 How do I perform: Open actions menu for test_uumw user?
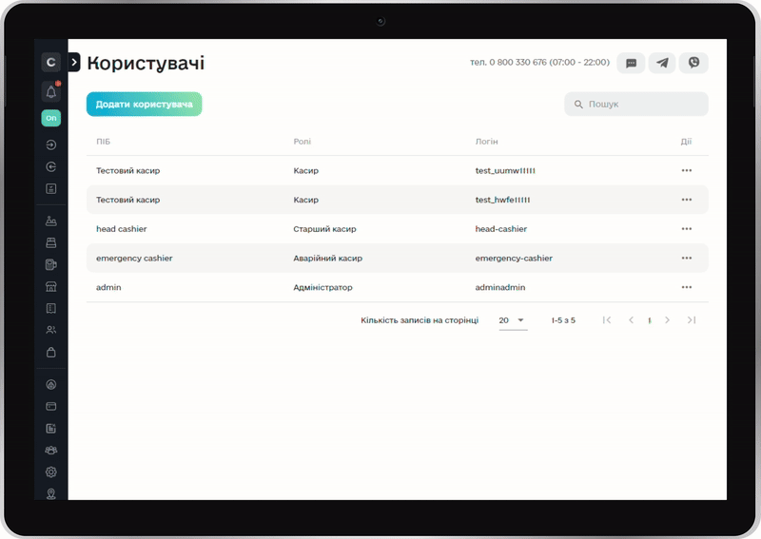pyautogui.click(x=686, y=171)
